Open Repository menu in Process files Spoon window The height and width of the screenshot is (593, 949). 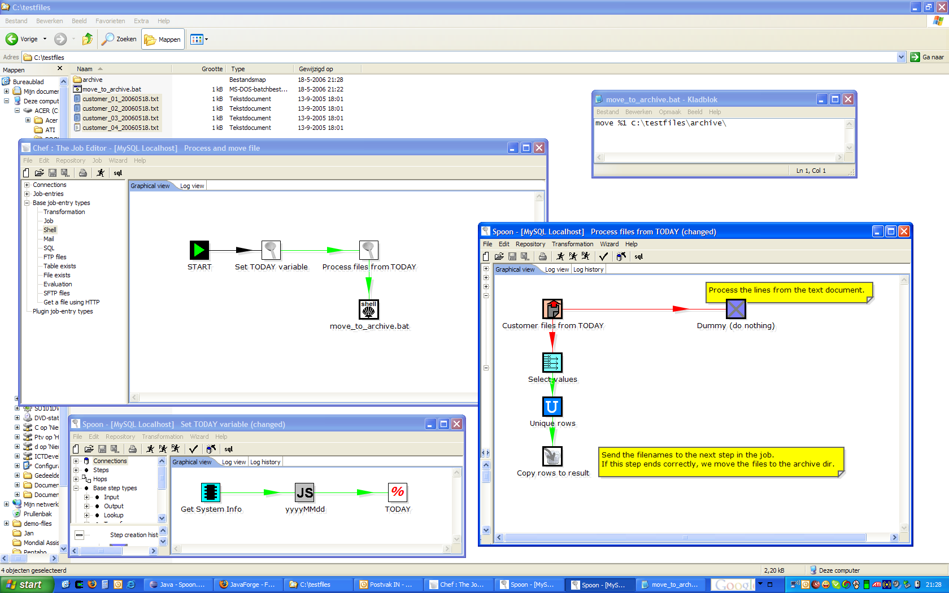point(530,244)
